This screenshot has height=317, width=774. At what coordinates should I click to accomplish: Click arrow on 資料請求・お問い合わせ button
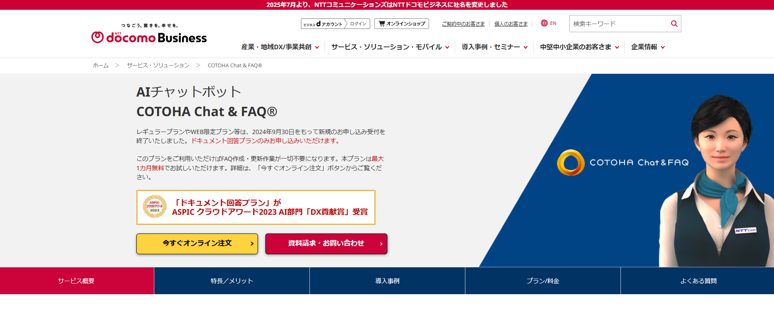[381, 244]
